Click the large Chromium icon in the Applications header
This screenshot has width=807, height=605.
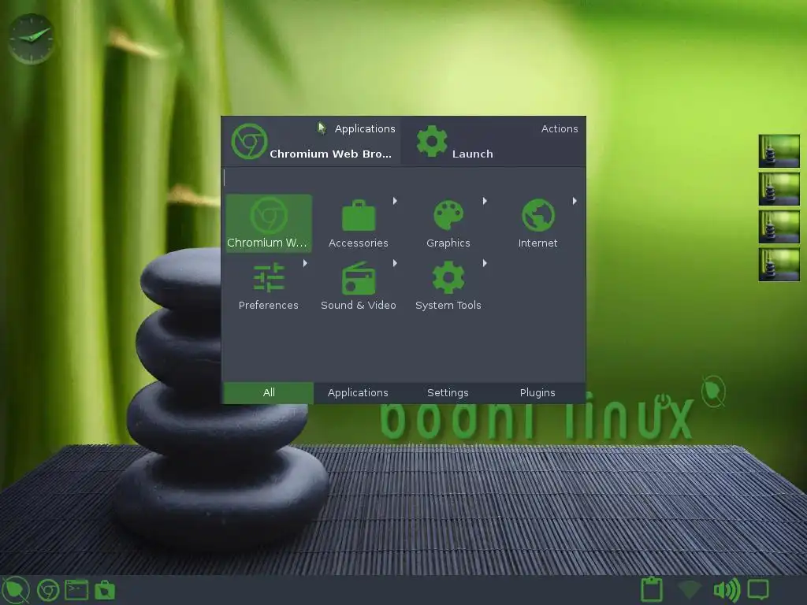coord(249,141)
